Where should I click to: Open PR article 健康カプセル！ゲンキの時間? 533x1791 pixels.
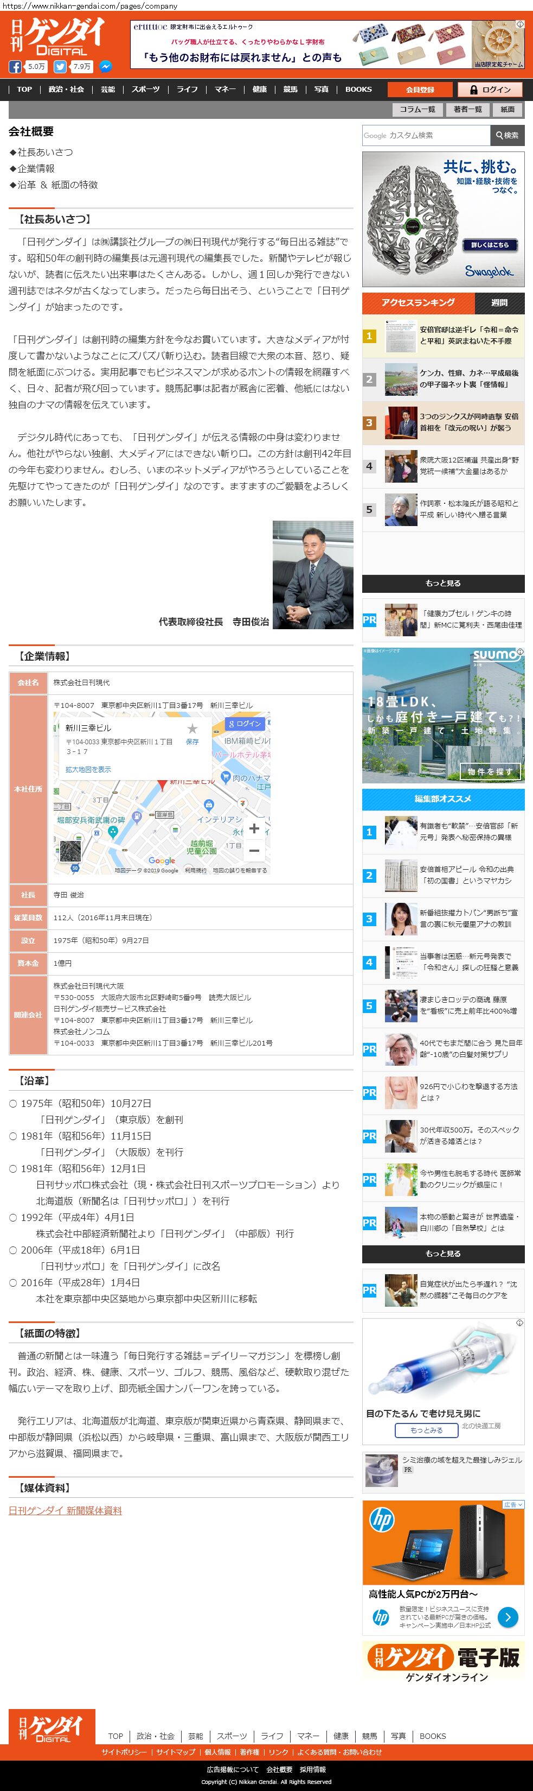(444, 619)
